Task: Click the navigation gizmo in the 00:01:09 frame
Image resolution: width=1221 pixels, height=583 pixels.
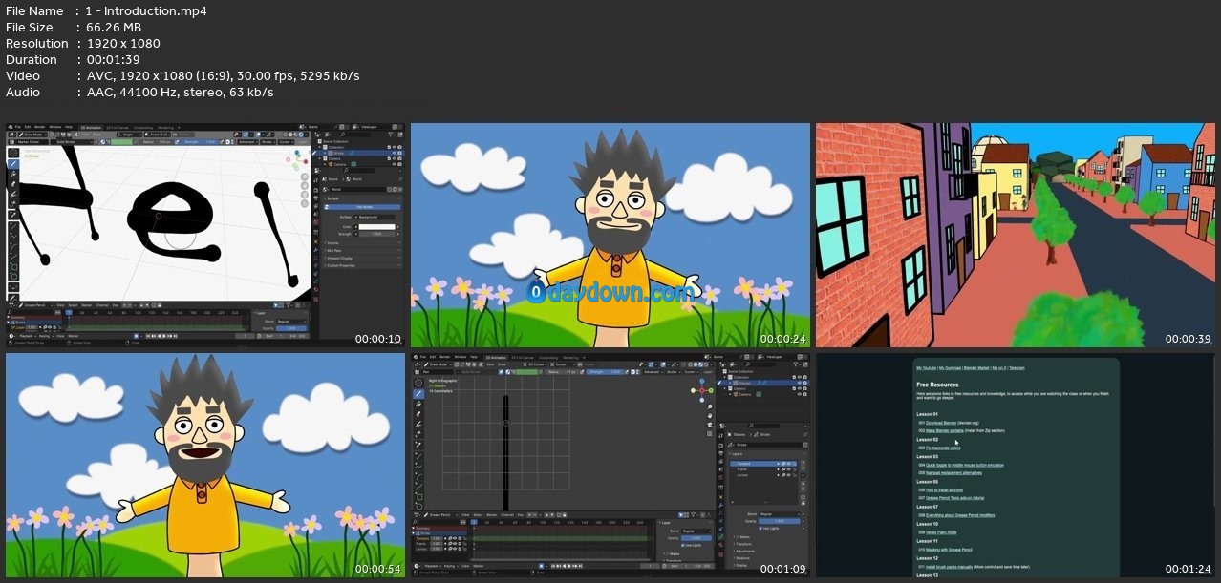Action: 702,390
